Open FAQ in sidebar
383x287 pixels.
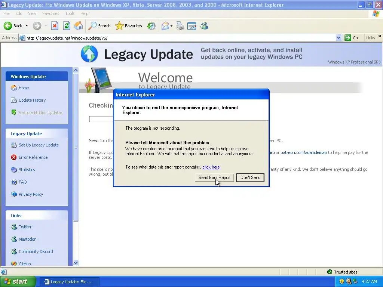[19, 182]
